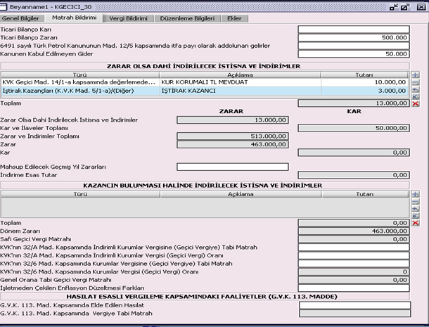Undo arrow icon beside Kazancın Bulunması table
Screen dimensions: 429x327
pos(416,209)
